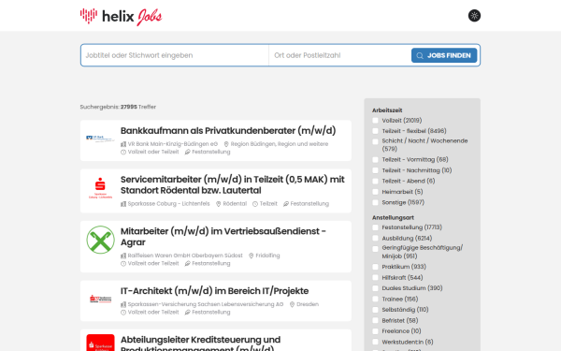Click clock icon in Mitarbeiter Vertriebsaußendienst listing

pyautogui.click(x=123, y=263)
